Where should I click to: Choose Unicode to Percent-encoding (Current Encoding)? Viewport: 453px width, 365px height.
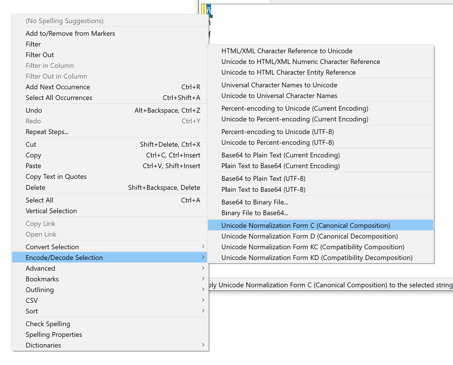tap(320, 119)
